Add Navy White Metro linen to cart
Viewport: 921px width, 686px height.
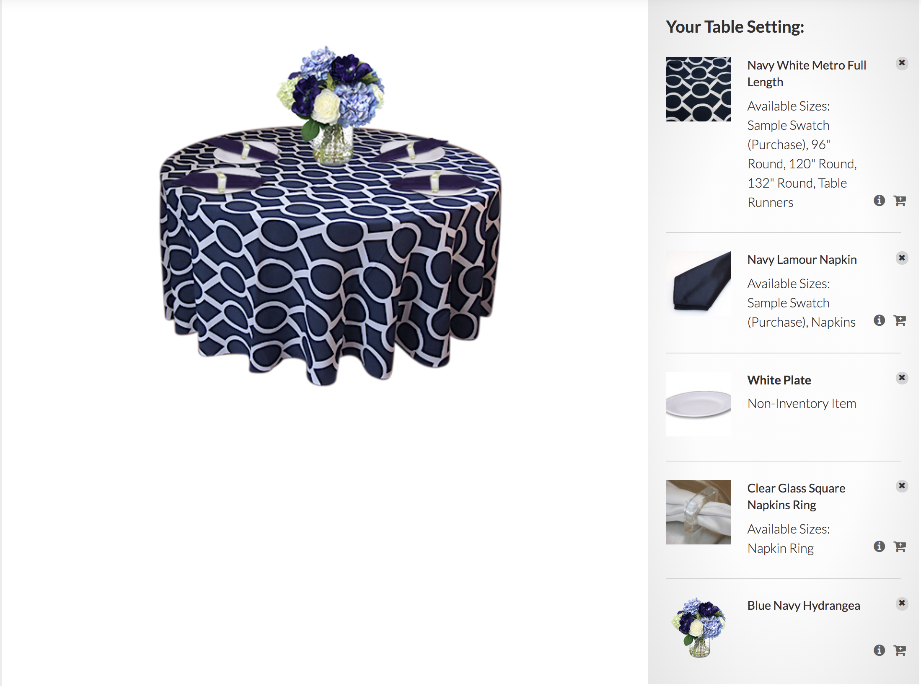click(900, 201)
